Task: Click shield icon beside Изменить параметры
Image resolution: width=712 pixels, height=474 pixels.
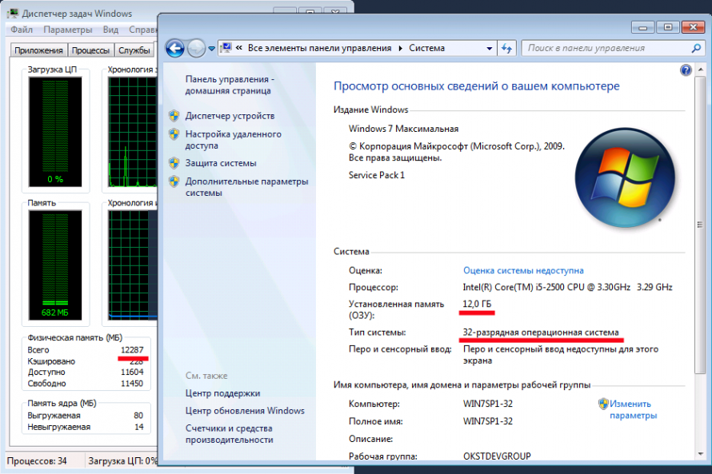Action: (x=603, y=404)
